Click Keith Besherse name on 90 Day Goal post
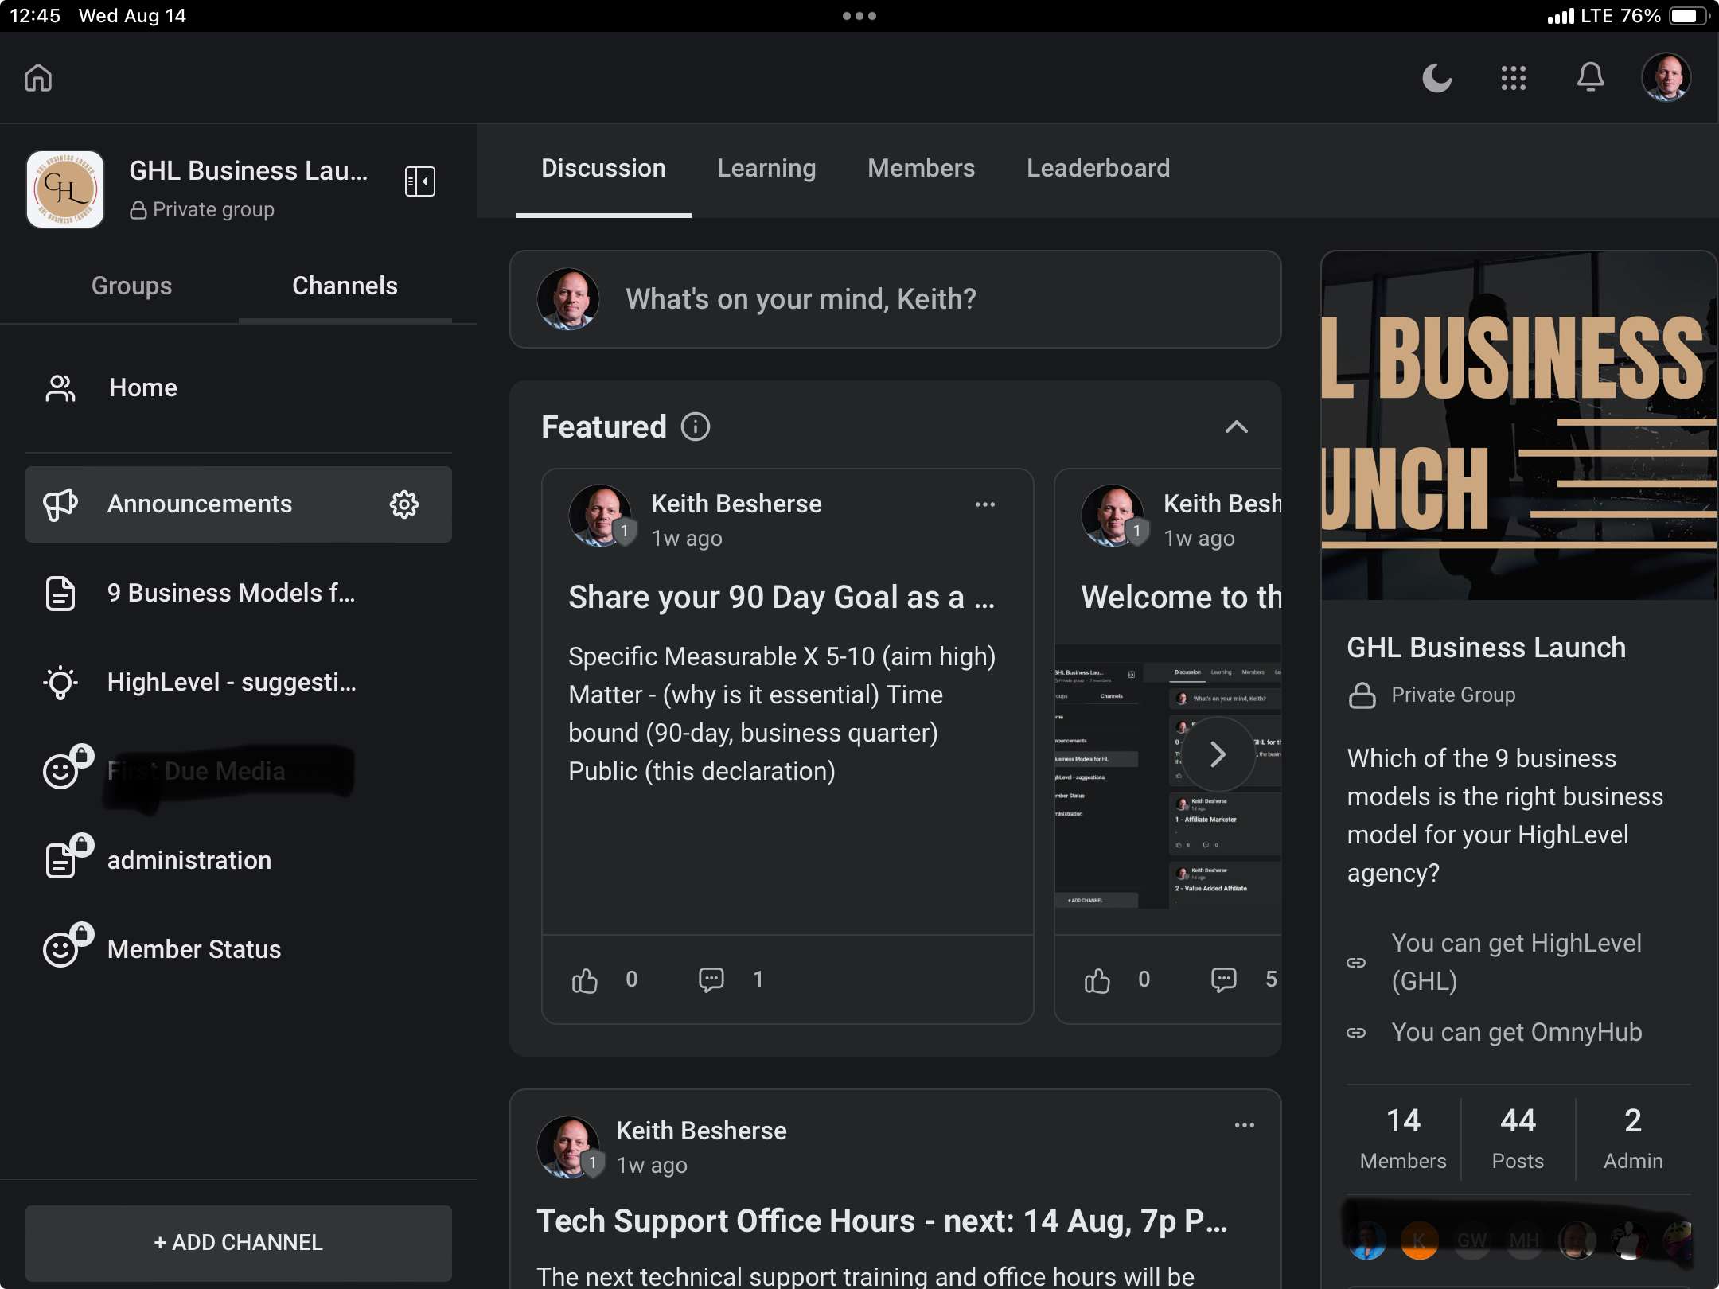 (x=736, y=504)
